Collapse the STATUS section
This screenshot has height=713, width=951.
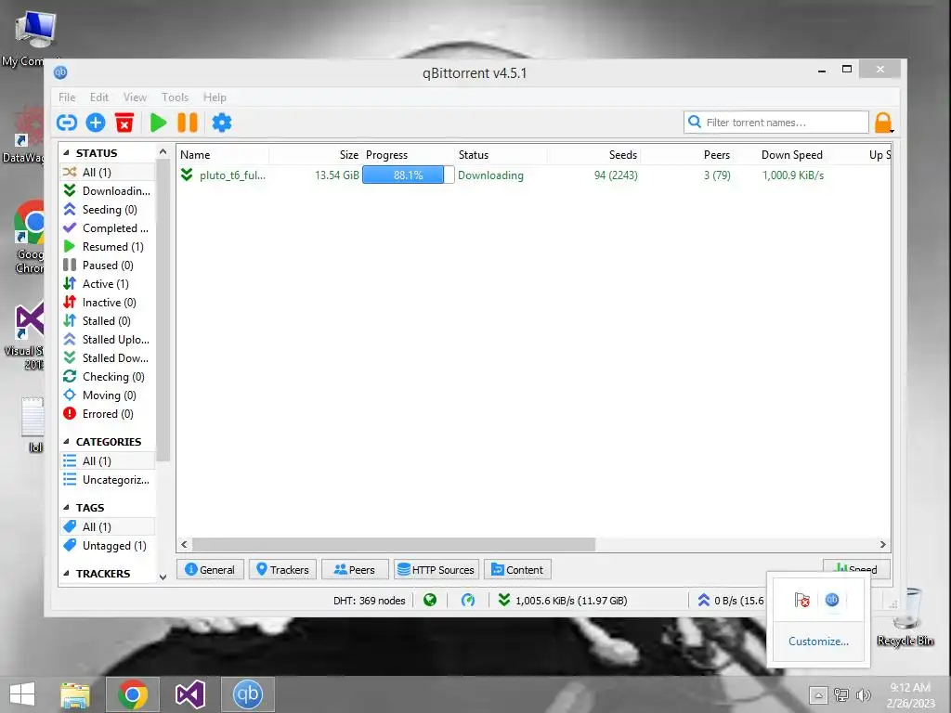point(66,153)
